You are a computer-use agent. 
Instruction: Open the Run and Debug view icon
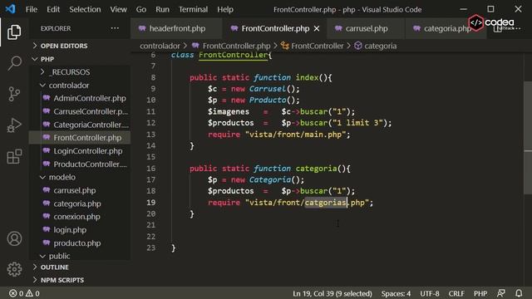click(14, 125)
